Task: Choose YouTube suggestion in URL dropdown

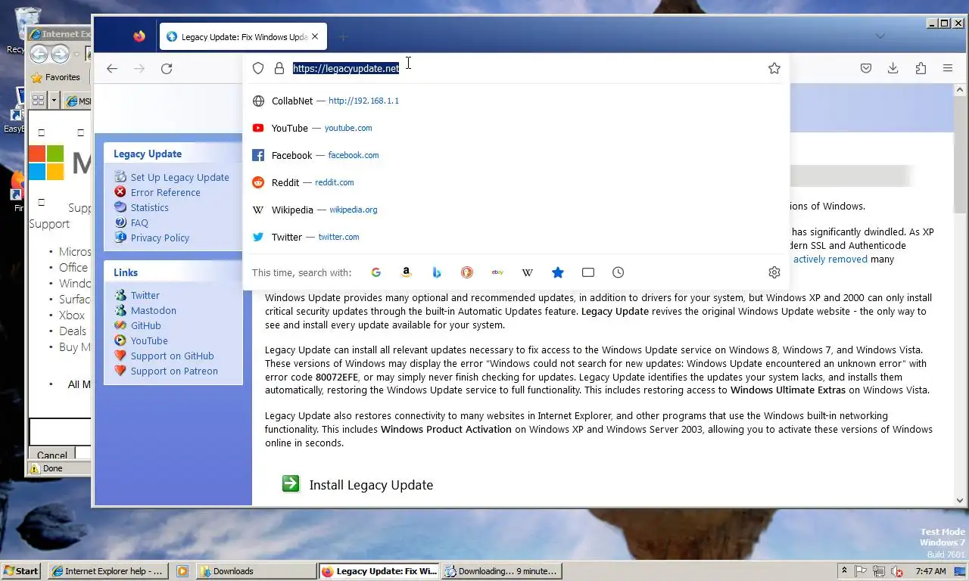Action: click(515, 128)
